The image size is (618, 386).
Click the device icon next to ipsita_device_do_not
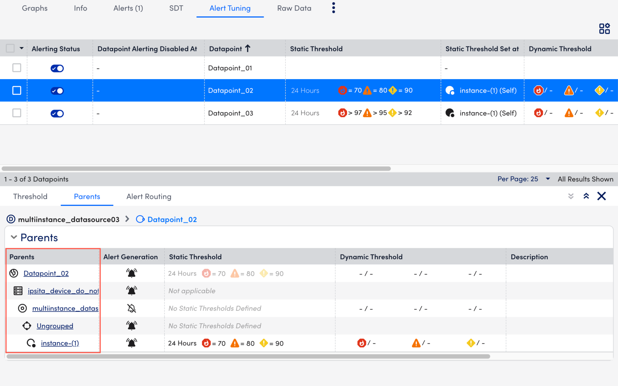point(18,290)
